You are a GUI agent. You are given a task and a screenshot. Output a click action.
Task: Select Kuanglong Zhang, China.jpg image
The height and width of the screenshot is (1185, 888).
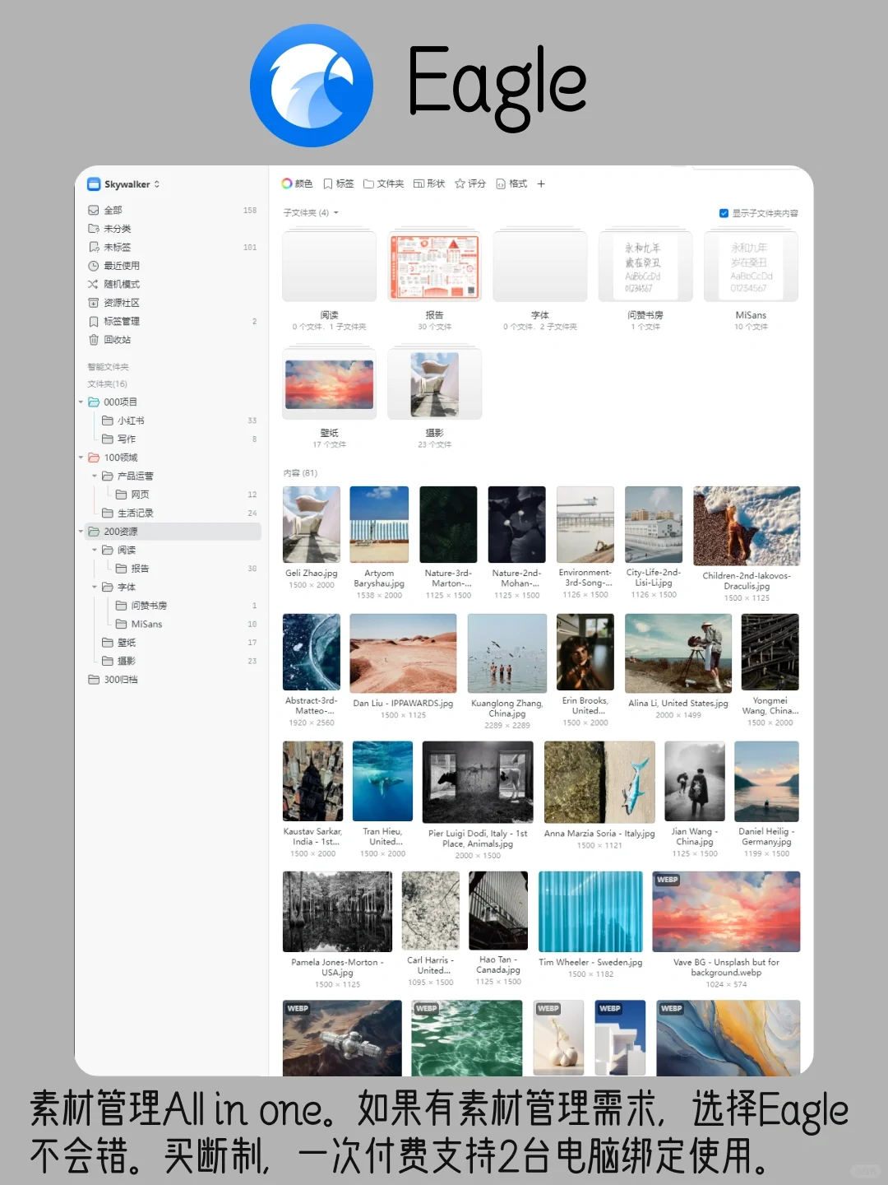tap(507, 653)
